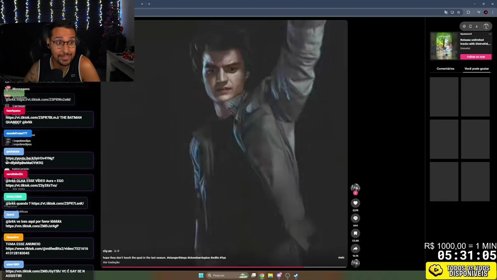Click the DistroKid ad headline text
This screenshot has height=280, width=497.
(475, 42)
